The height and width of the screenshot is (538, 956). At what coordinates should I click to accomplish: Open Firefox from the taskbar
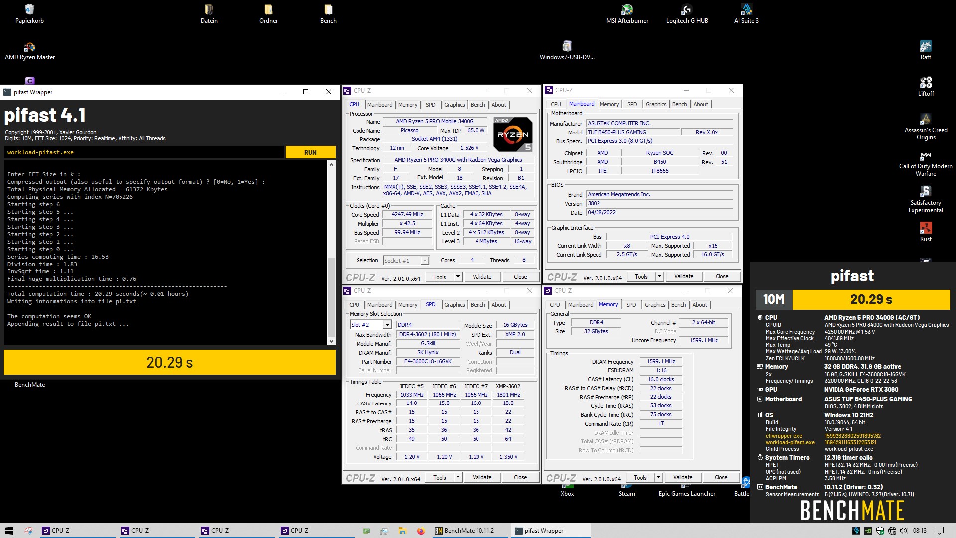421,531
